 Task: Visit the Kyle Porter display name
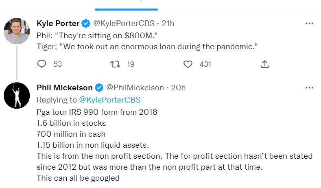[58, 24]
